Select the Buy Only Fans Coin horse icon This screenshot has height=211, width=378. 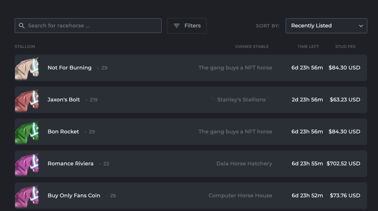tap(27, 196)
